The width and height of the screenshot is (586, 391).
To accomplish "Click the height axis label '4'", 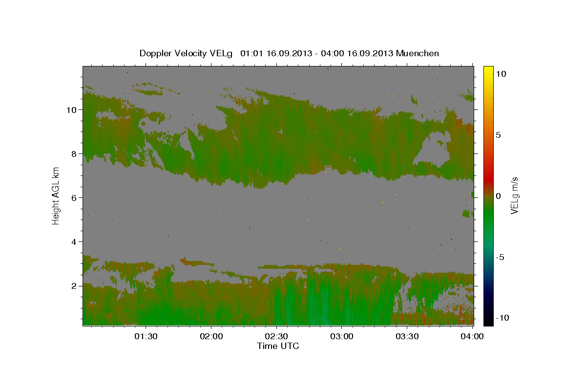I will (x=74, y=242).
